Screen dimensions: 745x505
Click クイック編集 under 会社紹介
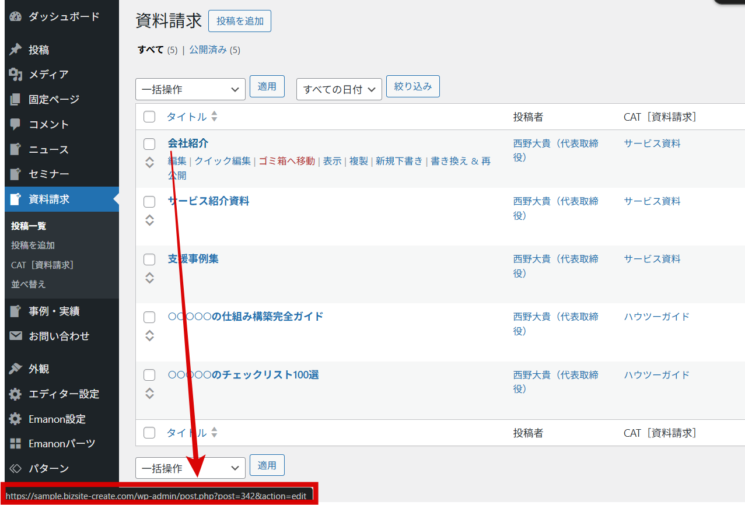coord(222,161)
